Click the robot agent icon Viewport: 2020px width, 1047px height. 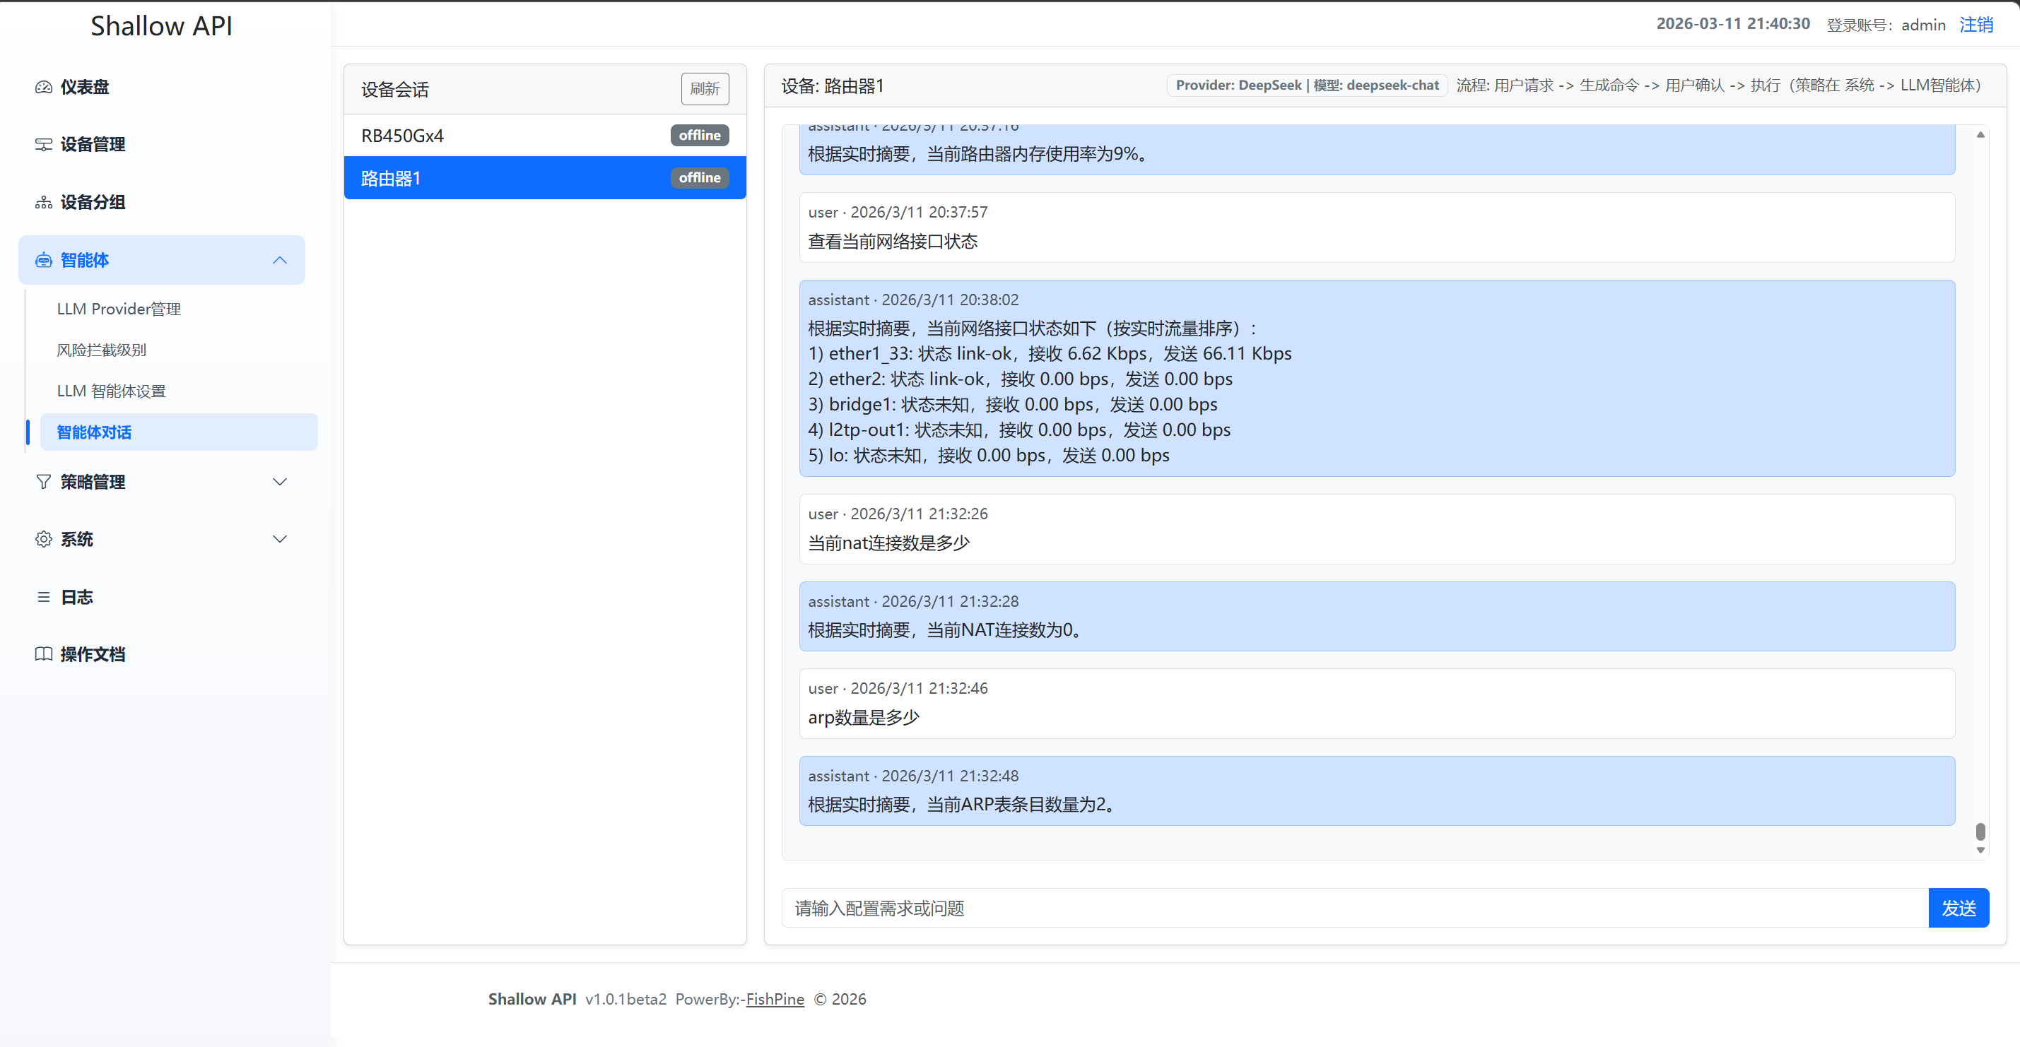pos(44,260)
